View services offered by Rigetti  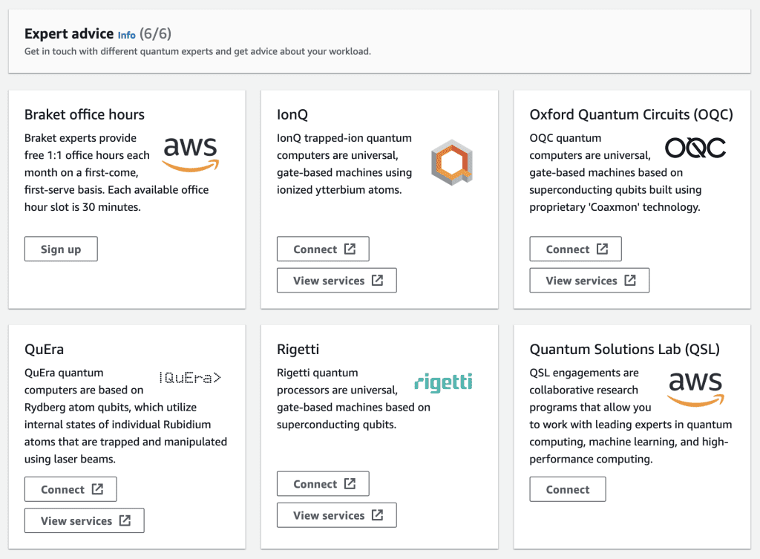336,514
